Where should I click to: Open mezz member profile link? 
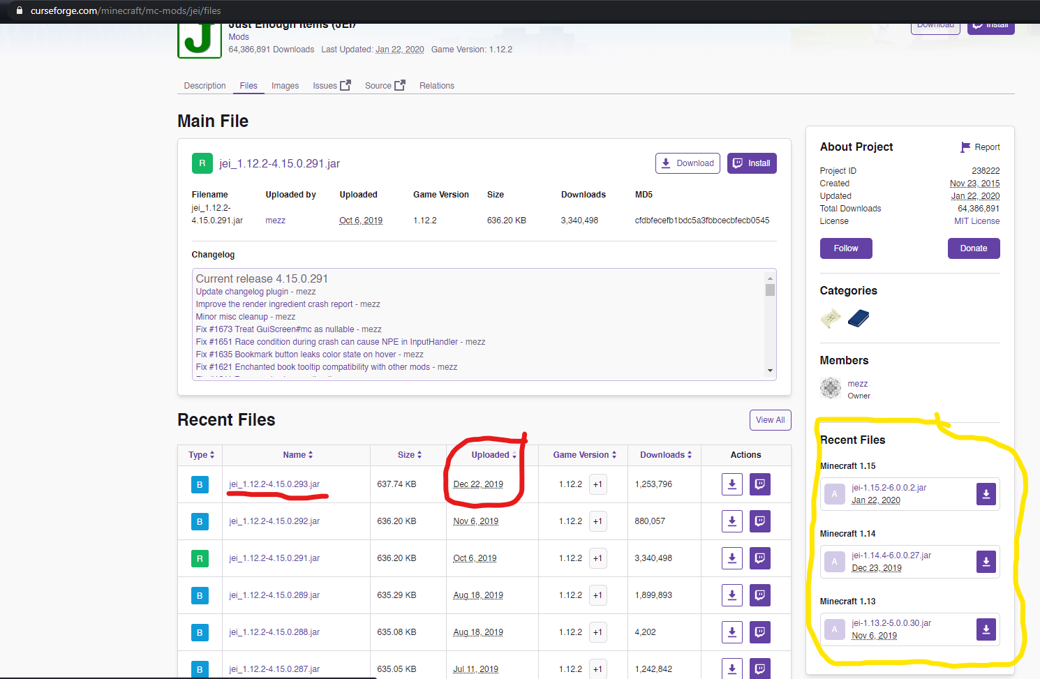click(x=858, y=384)
